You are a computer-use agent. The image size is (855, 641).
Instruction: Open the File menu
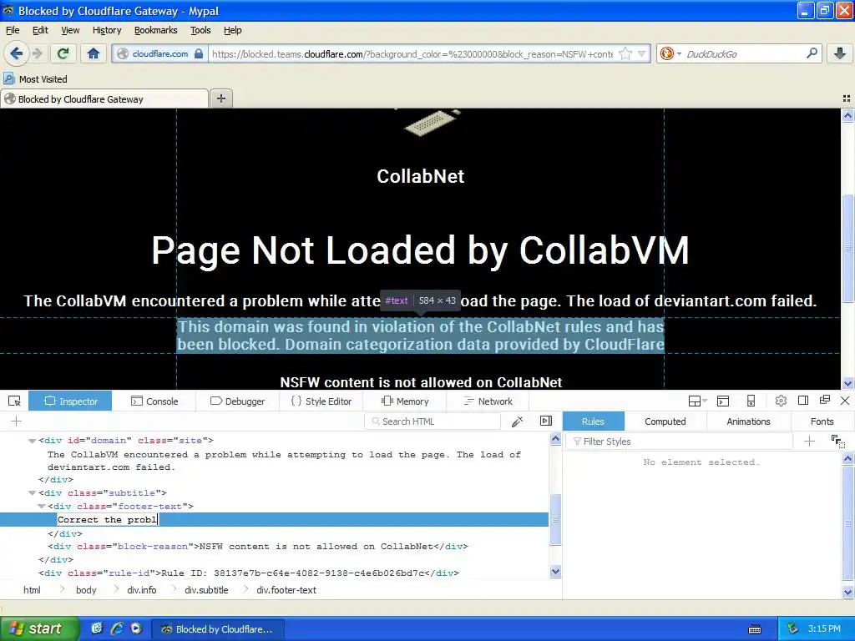(13, 30)
